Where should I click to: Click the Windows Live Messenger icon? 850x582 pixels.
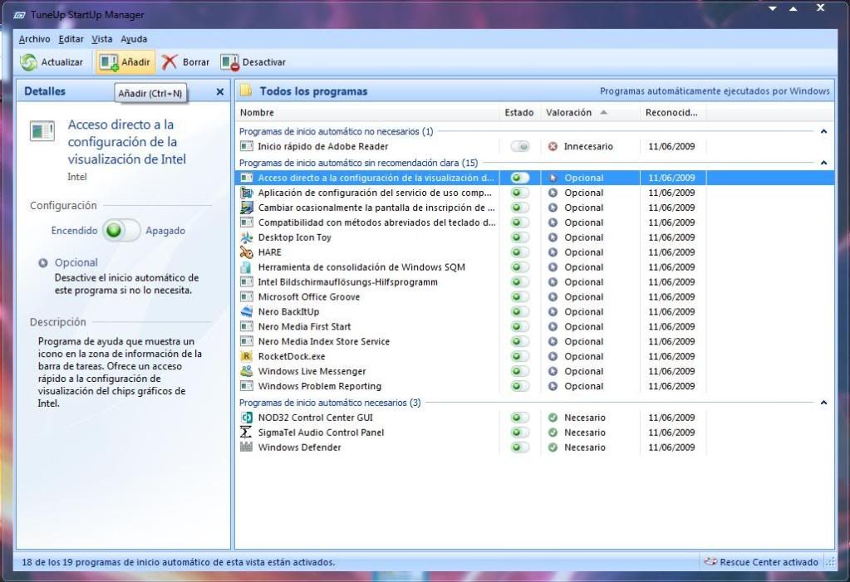pyautogui.click(x=247, y=371)
